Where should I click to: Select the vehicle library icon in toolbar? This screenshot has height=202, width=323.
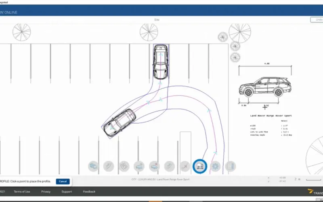(93, 166)
